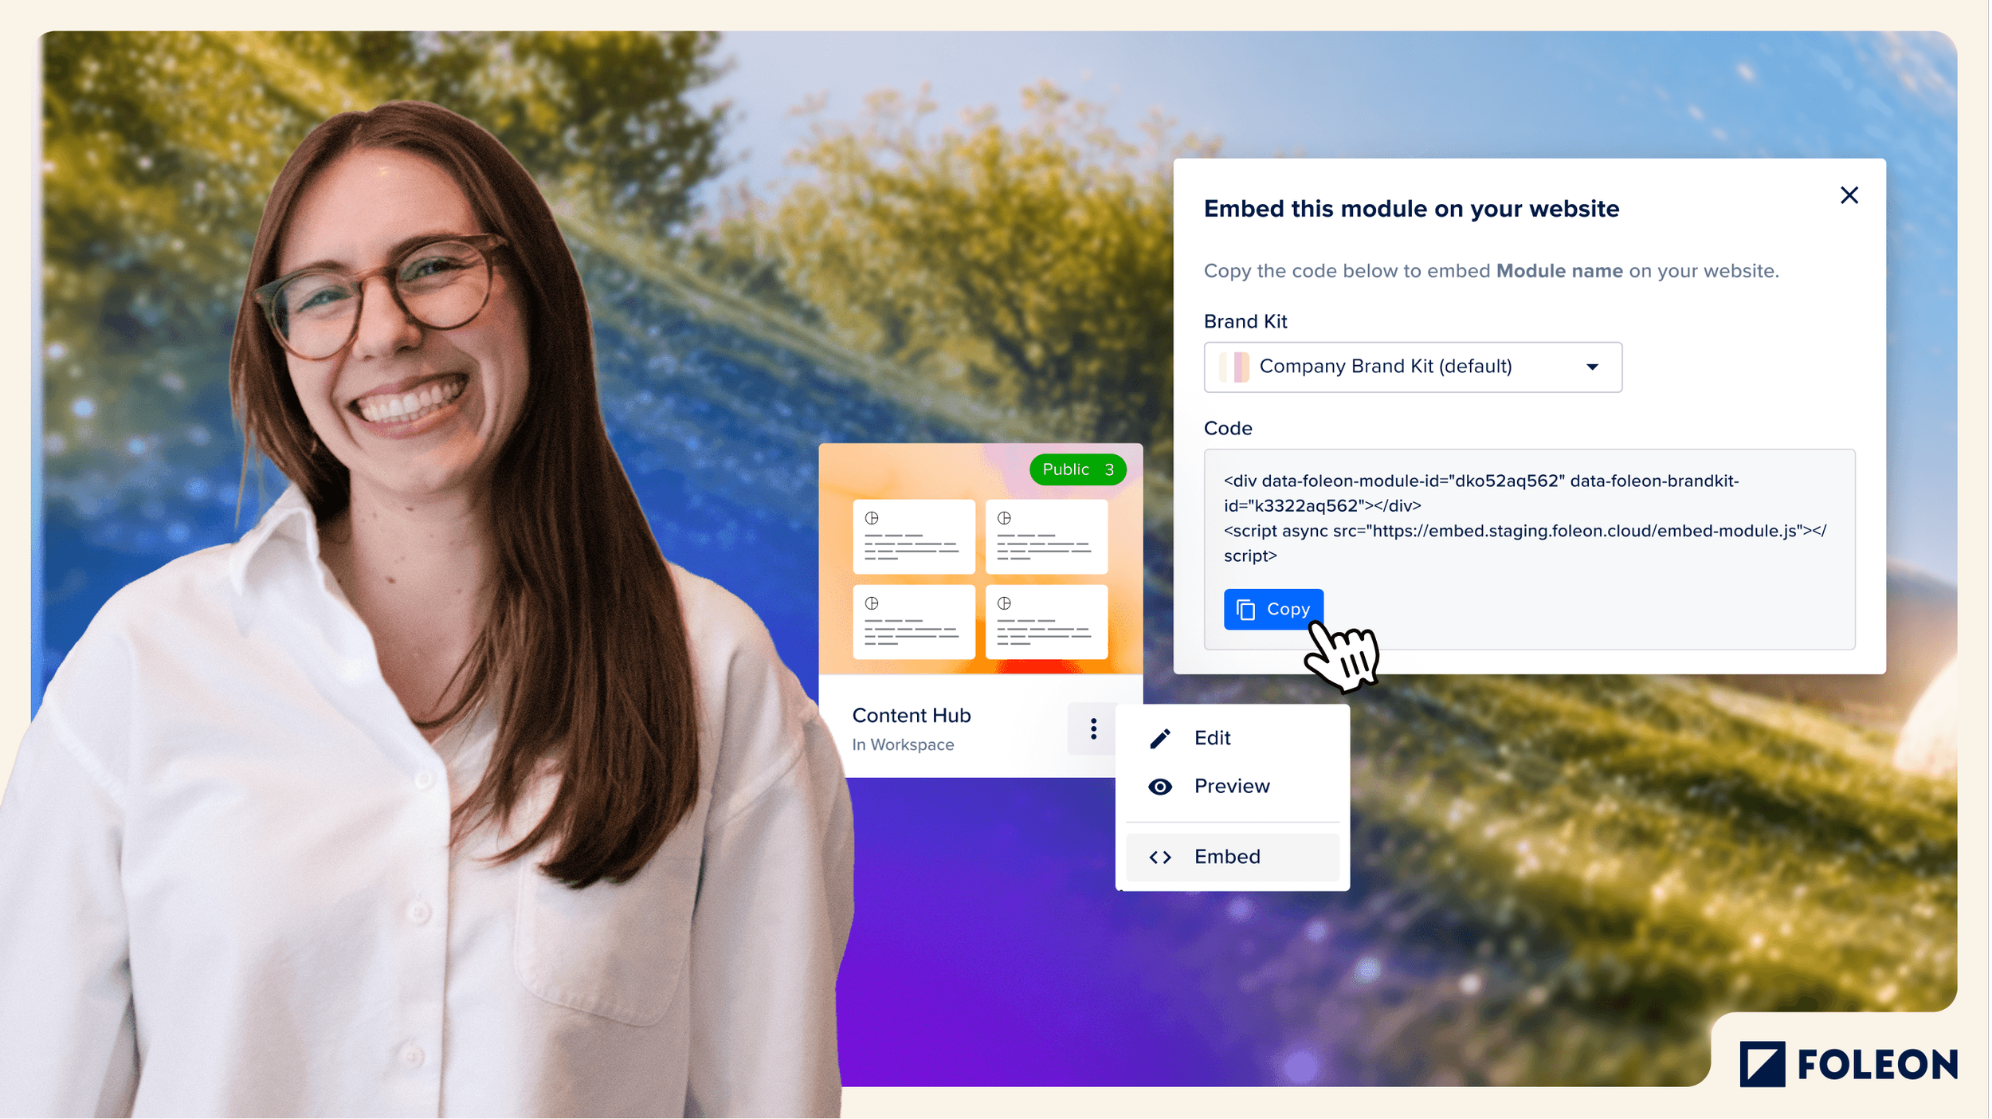Click the pencil Edit icon
The image size is (1992, 1119).
pyautogui.click(x=1162, y=740)
